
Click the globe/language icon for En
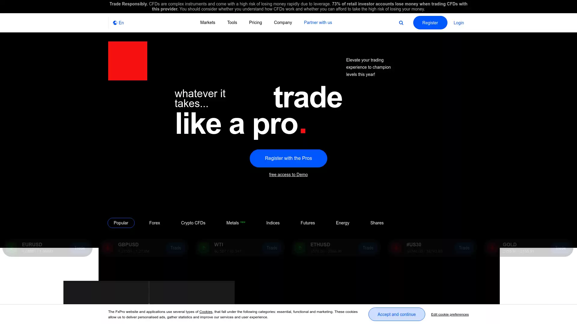click(x=115, y=22)
